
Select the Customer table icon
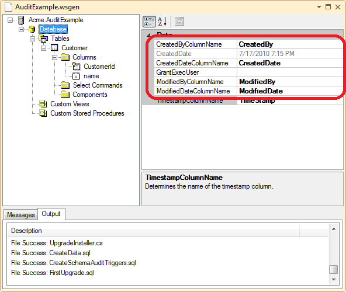(x=54, y=48)
